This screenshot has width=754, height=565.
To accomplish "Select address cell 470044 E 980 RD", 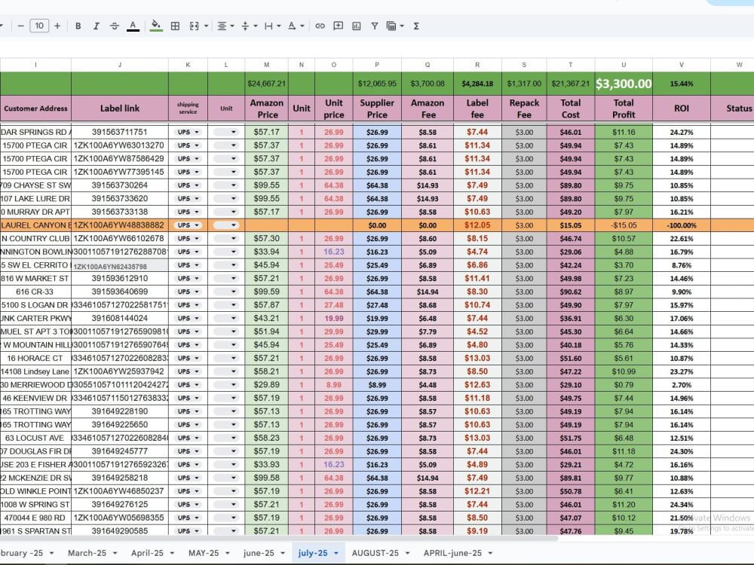I will tap(35, 518).
